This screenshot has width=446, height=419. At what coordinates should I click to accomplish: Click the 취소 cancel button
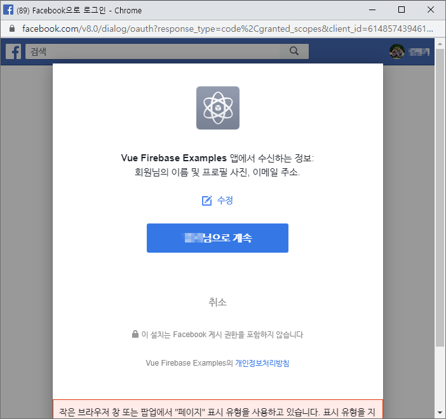click(x=217, y=302)
